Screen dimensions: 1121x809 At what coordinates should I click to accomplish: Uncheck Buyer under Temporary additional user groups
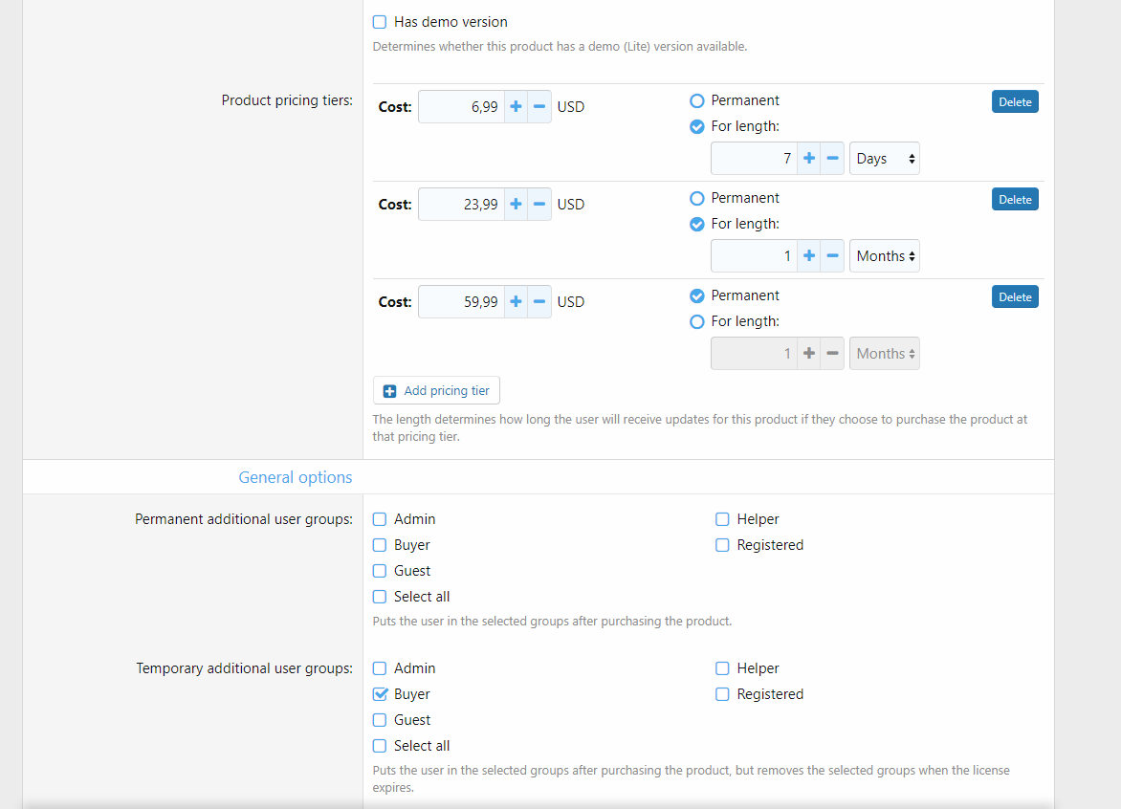[380, 694]
